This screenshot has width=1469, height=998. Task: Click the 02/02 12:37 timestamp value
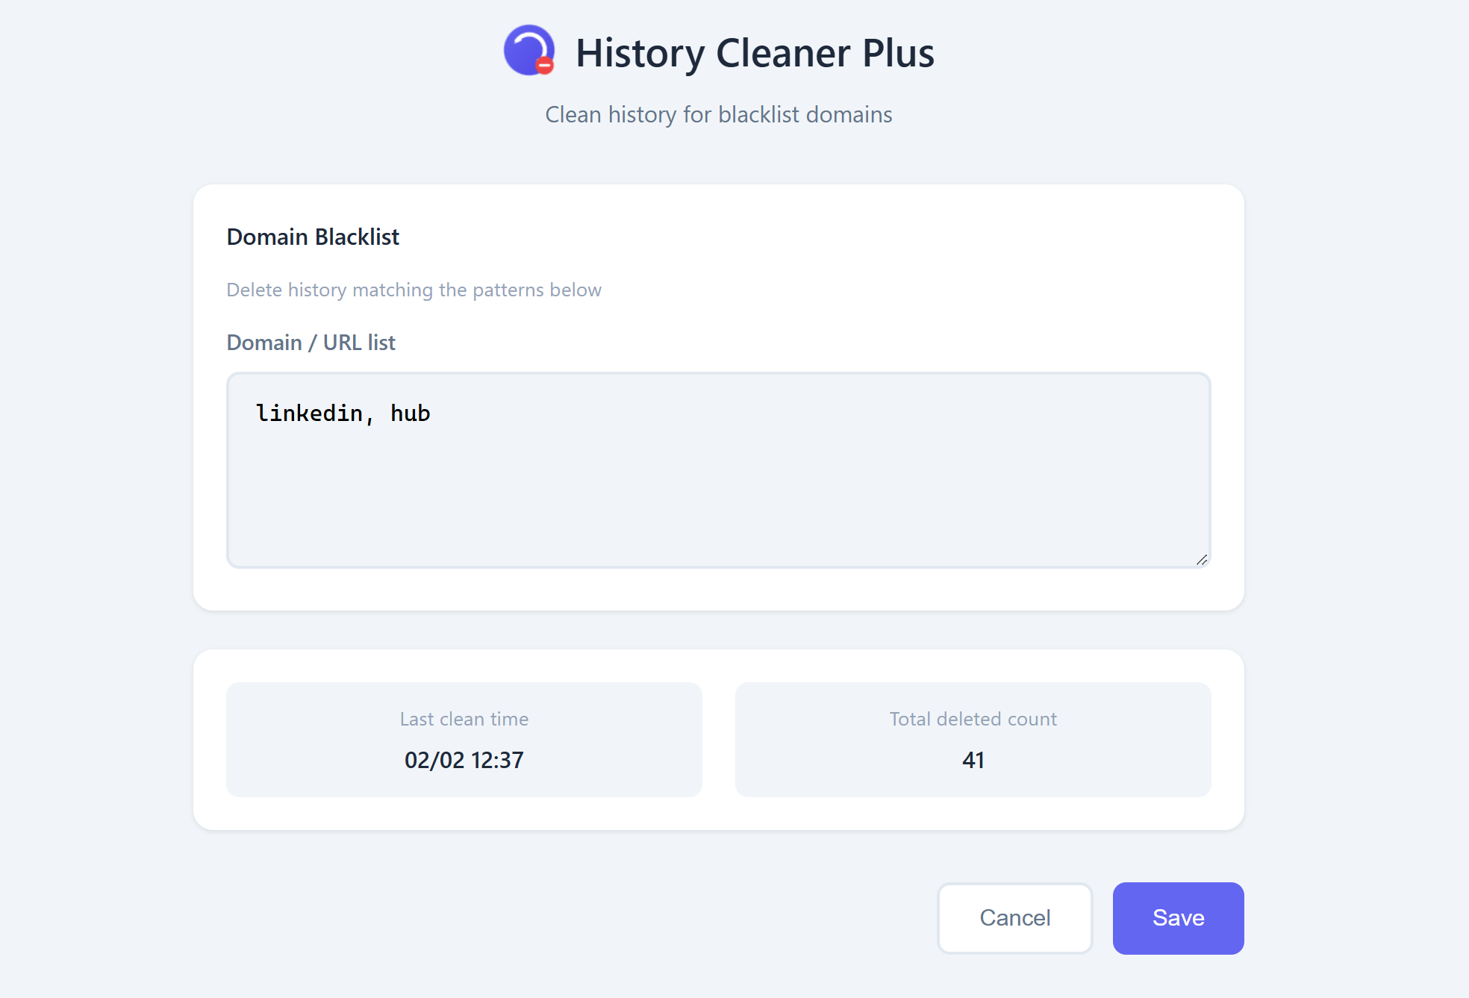click(464, 760)
